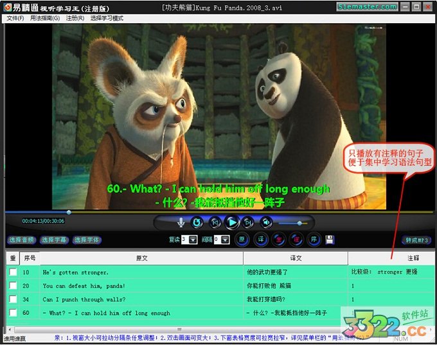Tick the checkbox for row 60
This screenshot has width=437, height=345.
[13, 312]
